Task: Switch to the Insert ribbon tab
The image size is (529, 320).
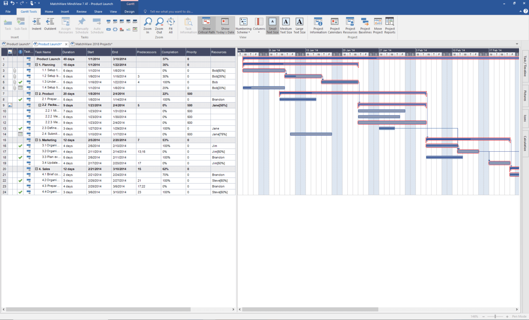Action: tap(65, 11)
